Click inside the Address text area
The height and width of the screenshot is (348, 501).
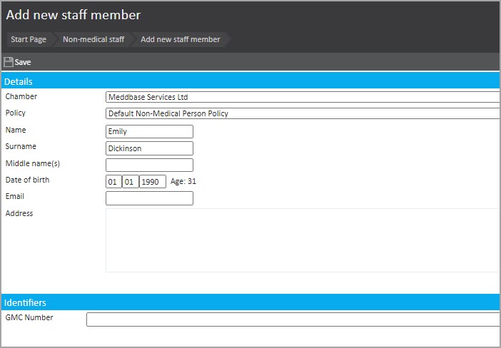tap(303, 240)
